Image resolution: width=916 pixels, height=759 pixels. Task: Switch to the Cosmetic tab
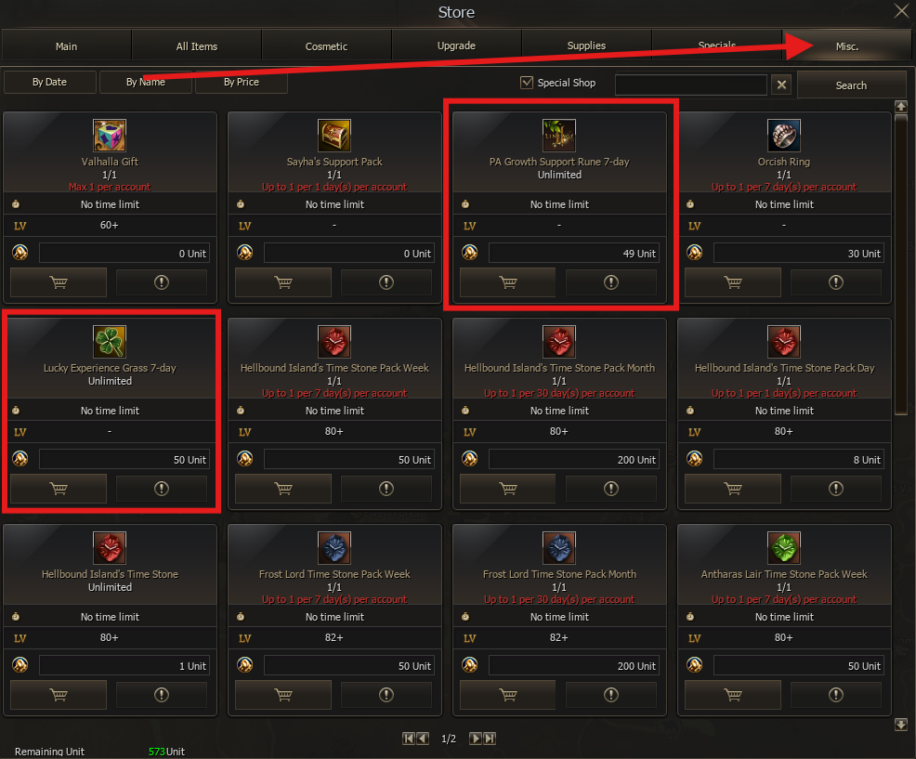coord(326,46)
